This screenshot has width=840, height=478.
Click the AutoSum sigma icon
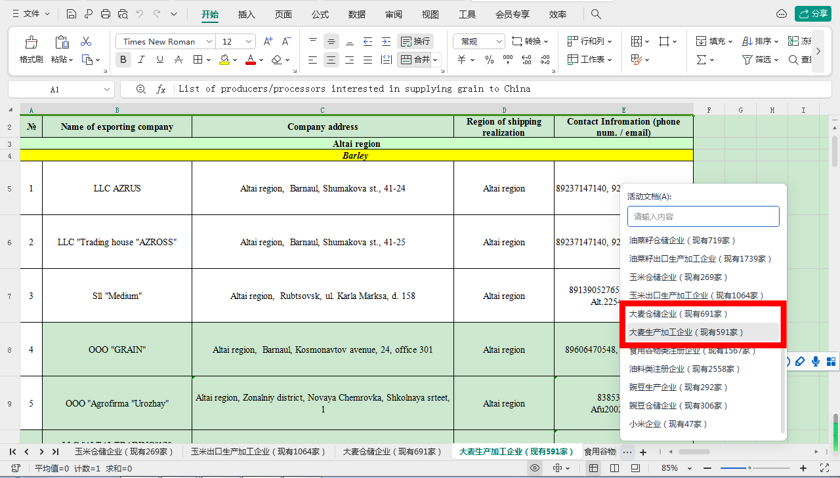(x=702, y=60)
